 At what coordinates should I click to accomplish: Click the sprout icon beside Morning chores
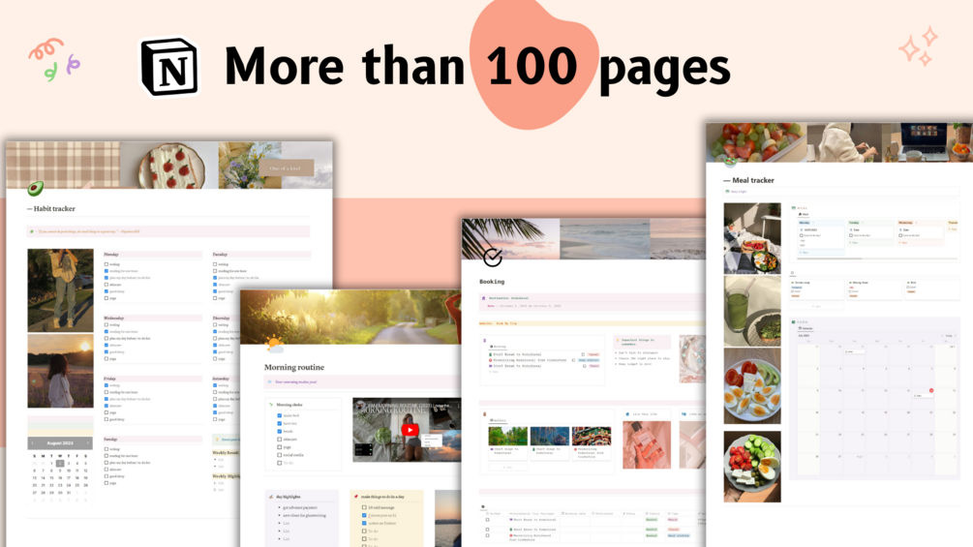click(x=271, y=405)
